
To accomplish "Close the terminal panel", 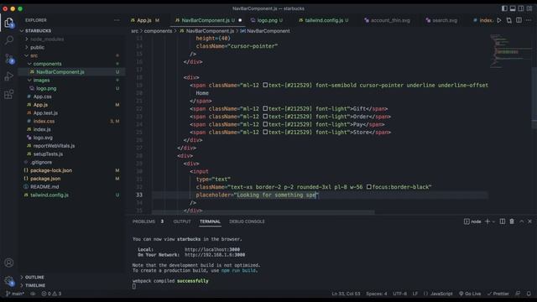I will [x=529, y=221].
